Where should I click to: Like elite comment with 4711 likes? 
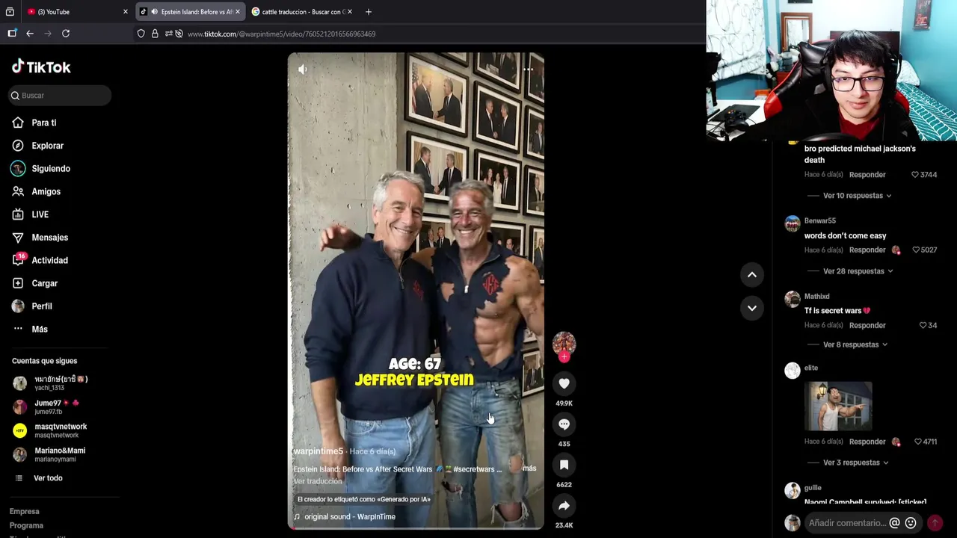(x=917, y=442)
